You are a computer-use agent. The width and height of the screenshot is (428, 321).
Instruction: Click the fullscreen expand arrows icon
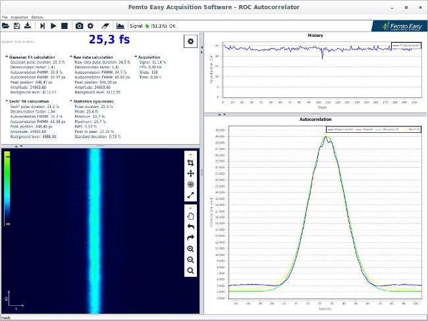click(191, 195)
